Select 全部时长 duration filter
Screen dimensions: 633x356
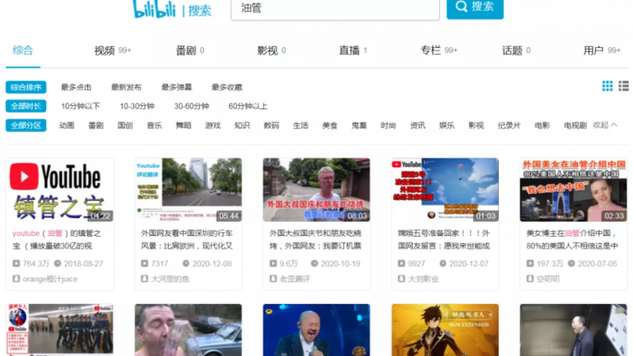[26, 106]
